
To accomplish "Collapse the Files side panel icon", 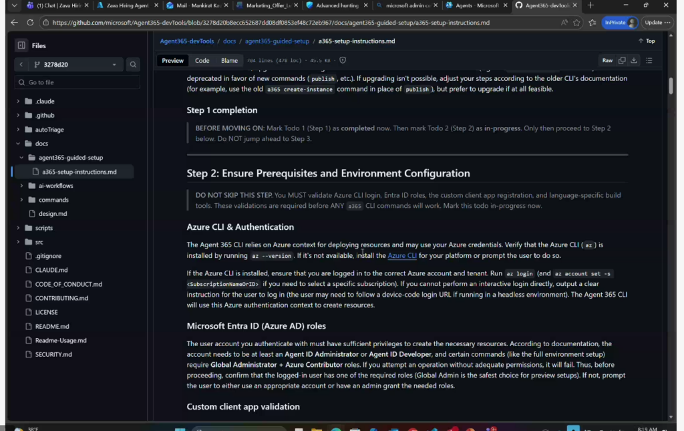I will [x=21, y=45].
